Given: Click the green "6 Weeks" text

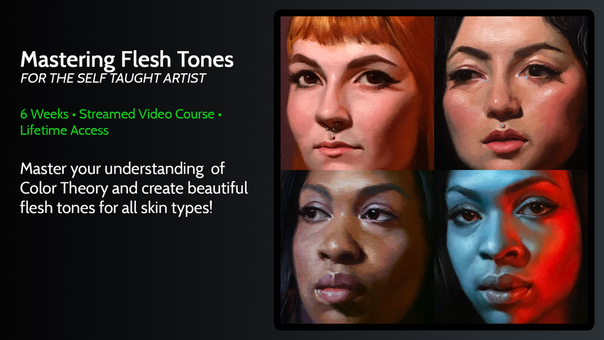Looking at the screenshot, I should [44, 114].
